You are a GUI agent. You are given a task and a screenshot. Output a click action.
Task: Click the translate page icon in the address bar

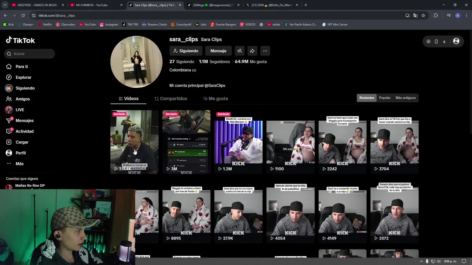tap(415, 15)
